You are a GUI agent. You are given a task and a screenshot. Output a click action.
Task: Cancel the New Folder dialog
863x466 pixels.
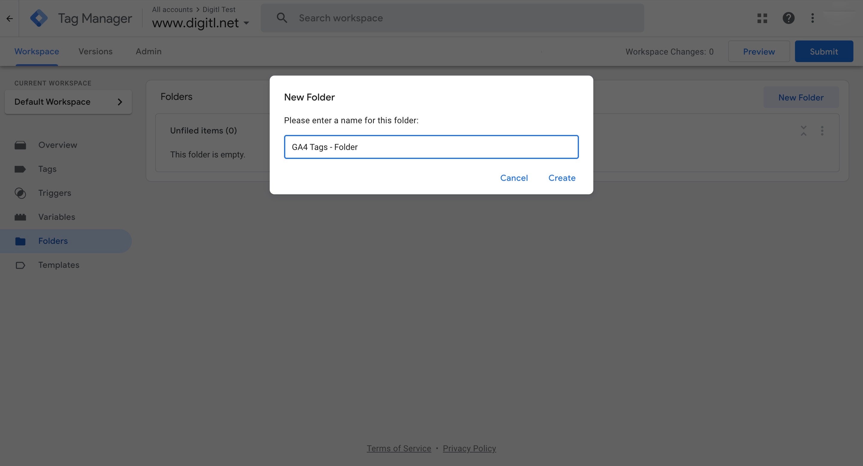514,178
